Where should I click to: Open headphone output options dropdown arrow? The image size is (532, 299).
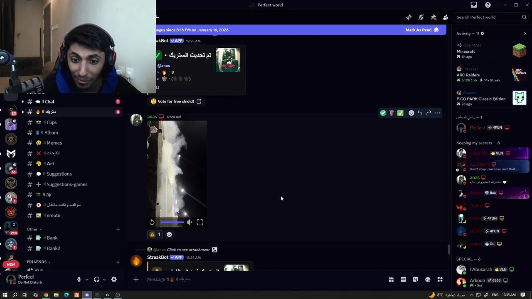[104, 279]
